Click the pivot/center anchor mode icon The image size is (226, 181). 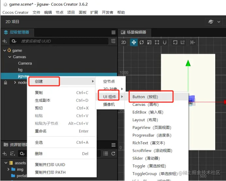point(175,42)
